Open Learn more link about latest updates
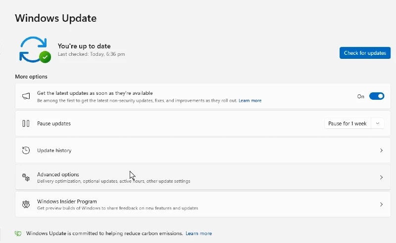 coord(250,101)
